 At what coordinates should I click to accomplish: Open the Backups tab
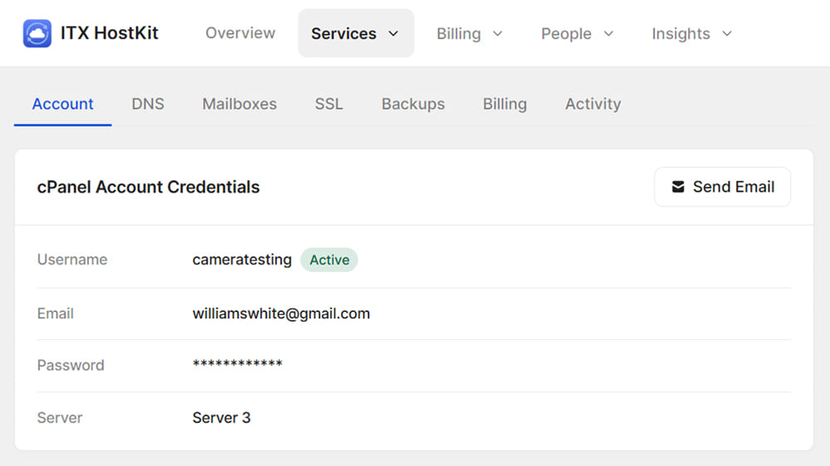point(413,104)
